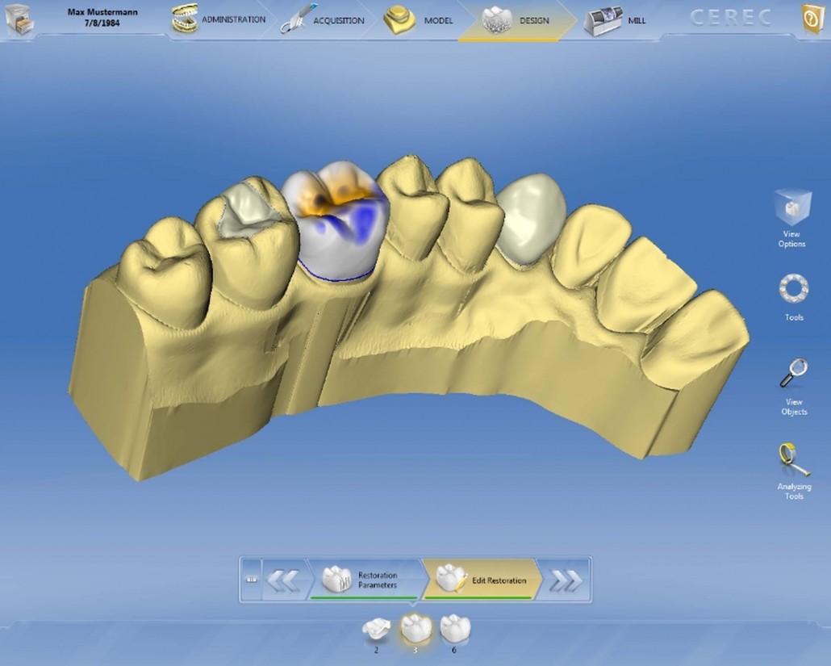This screenshot has width=831, height=666.
Task: Click the View Objects magnifier icon
Action: (x=792, y=374)
